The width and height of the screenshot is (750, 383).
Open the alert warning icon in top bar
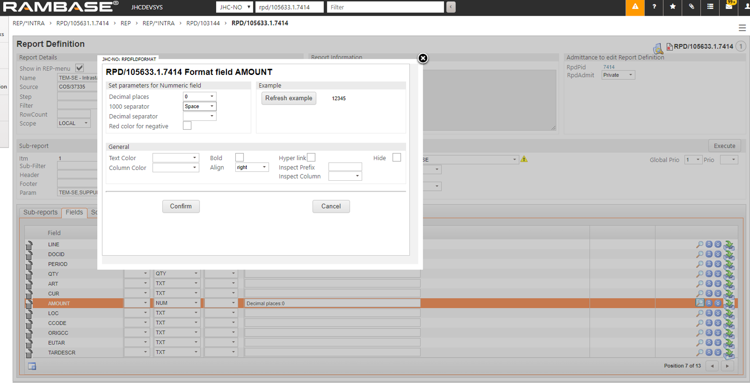pos(635,7)
